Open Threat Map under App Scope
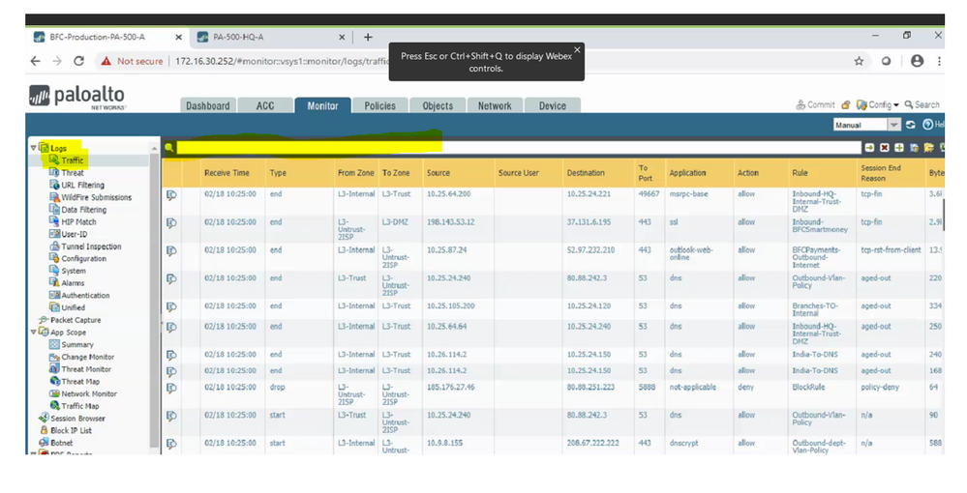This screenshot has height=493, width=967. (80, 382)
